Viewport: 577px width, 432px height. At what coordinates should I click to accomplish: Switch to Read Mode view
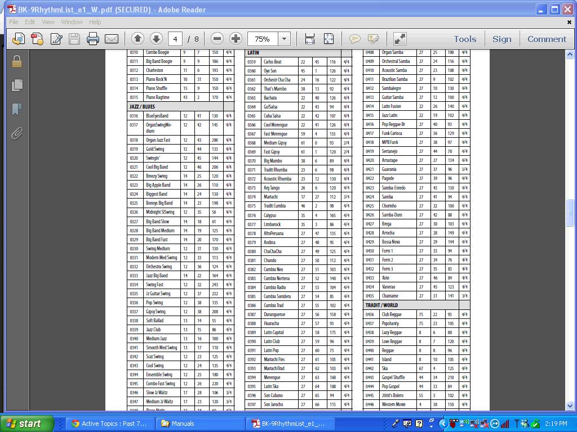[400, 39]
